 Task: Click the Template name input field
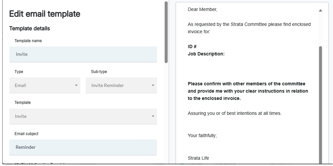(x=83, y=54)
